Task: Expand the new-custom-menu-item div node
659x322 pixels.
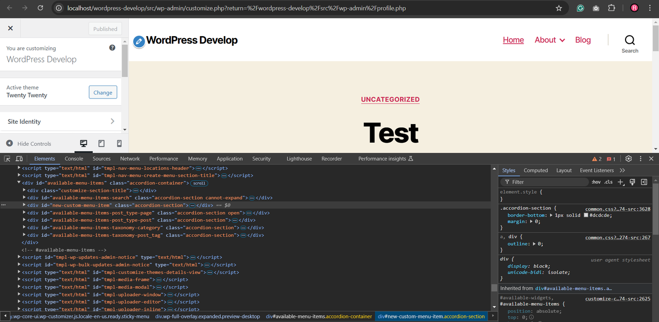Action: click(x=24, y=205)
